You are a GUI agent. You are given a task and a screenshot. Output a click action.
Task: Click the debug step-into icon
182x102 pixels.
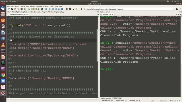point(53,9)
